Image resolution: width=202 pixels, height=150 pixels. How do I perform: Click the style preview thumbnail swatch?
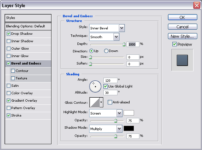[x=182, y=60]
